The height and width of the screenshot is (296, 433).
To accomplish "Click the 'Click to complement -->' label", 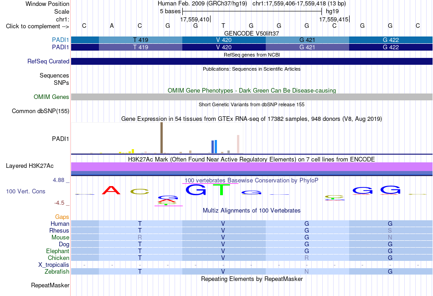I will coord(37,26).
